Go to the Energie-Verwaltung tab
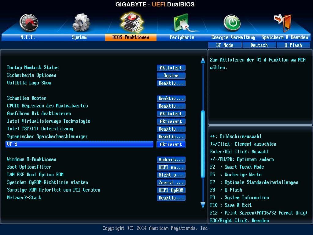 [233, 37]
